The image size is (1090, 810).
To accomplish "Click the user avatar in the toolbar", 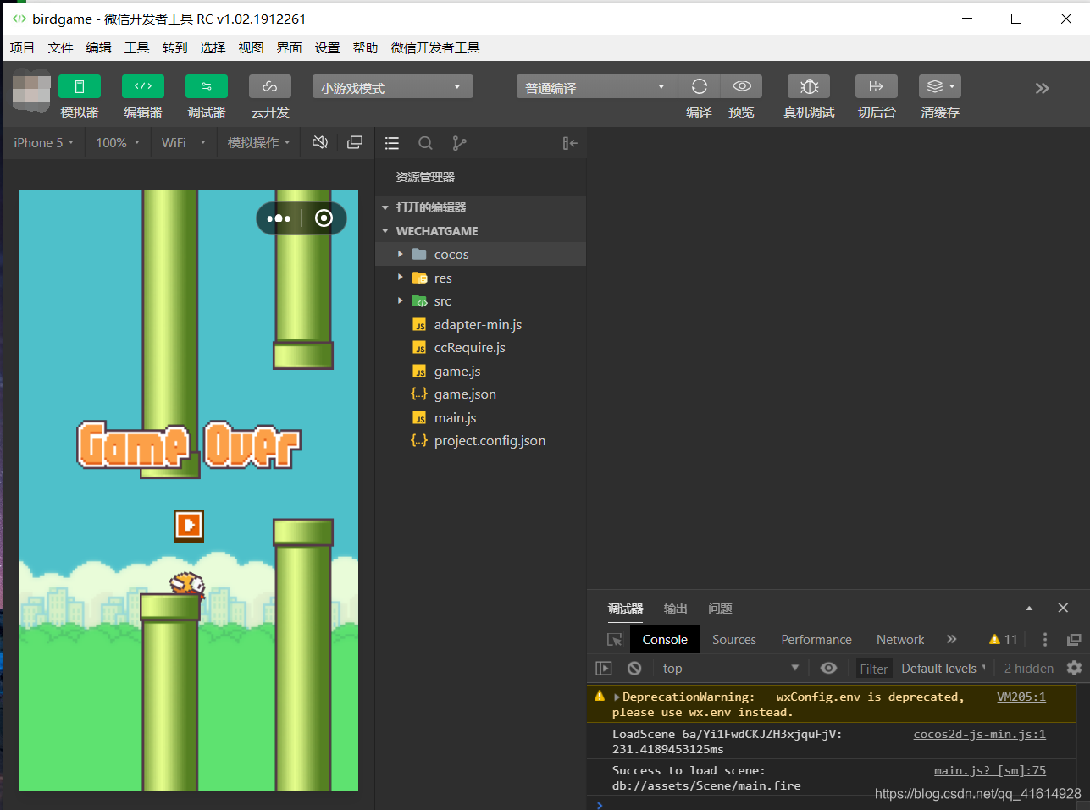I will point(31,91).
